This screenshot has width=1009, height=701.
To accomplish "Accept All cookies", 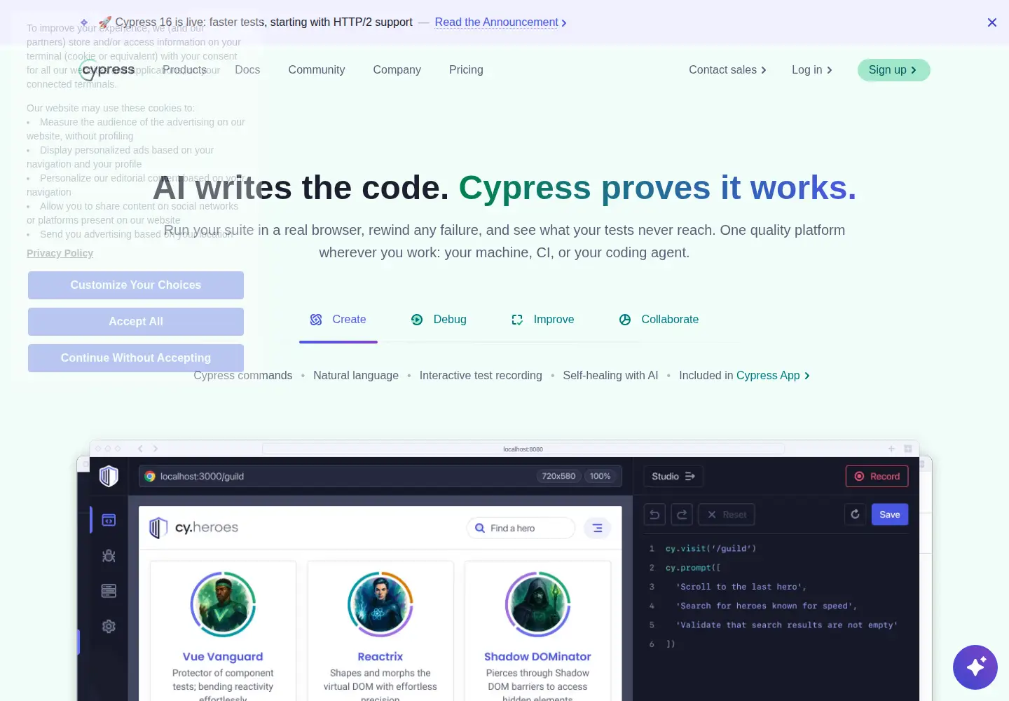I will point(136,322).
